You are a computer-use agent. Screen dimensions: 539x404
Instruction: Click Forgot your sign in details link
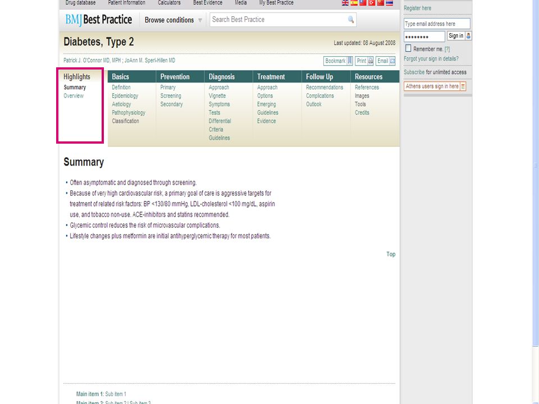tap(431, 59)
